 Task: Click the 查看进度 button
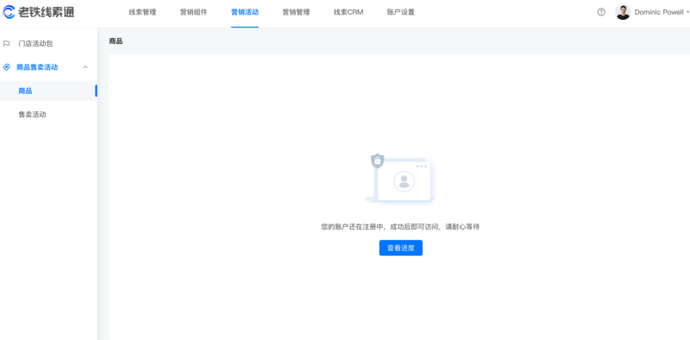(401, 248)
